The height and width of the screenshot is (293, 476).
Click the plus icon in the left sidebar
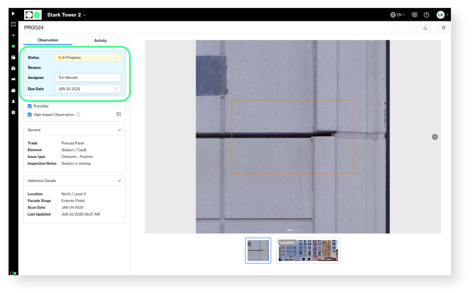tap(13, 36)
